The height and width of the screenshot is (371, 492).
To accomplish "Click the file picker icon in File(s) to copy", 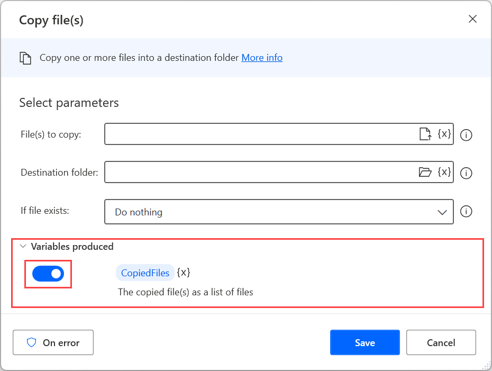I will pos(425,134).
